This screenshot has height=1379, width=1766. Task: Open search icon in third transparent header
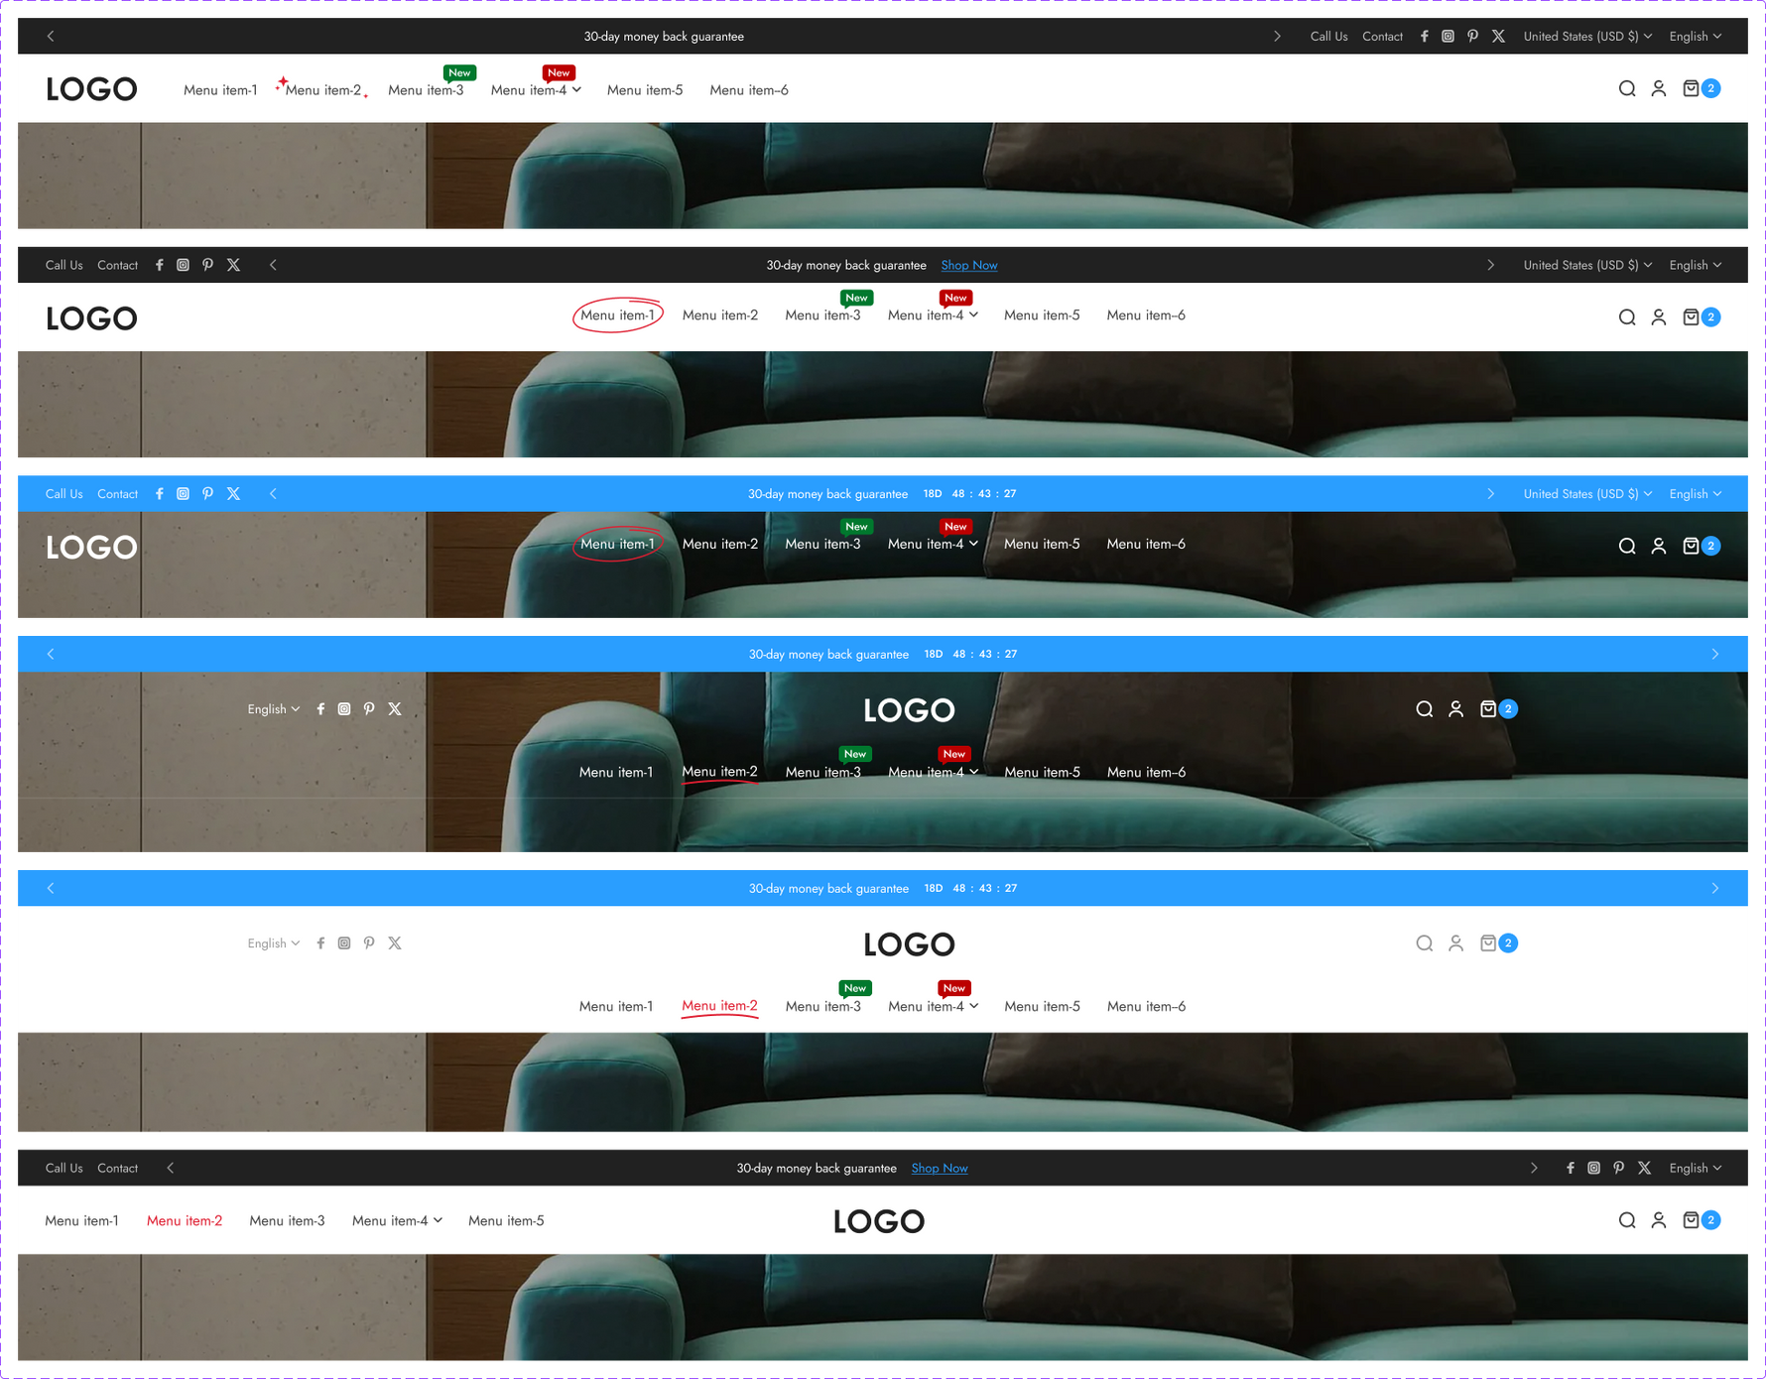coord(1627,547)
